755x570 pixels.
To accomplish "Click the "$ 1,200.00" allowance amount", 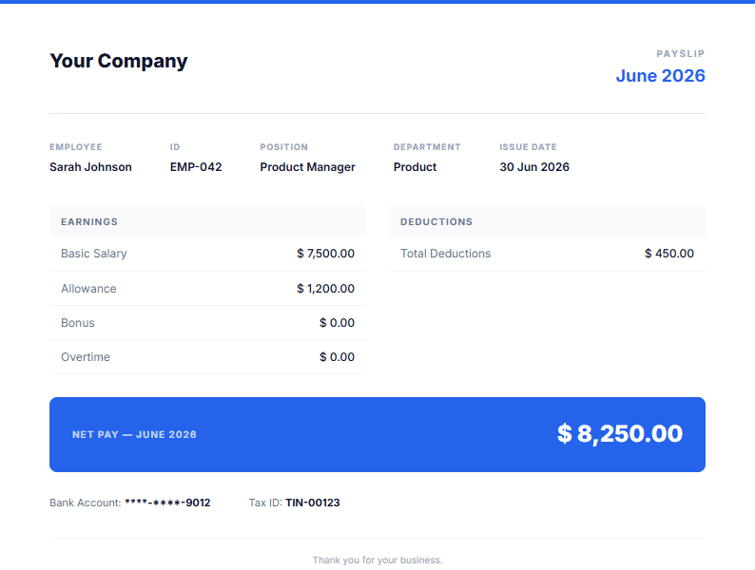I will click(x=325, y=289).
